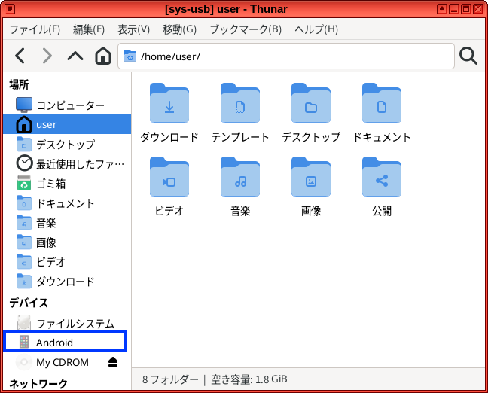
Task: Select 画像 bookmark in the sidebar
Action: (67, 242)
